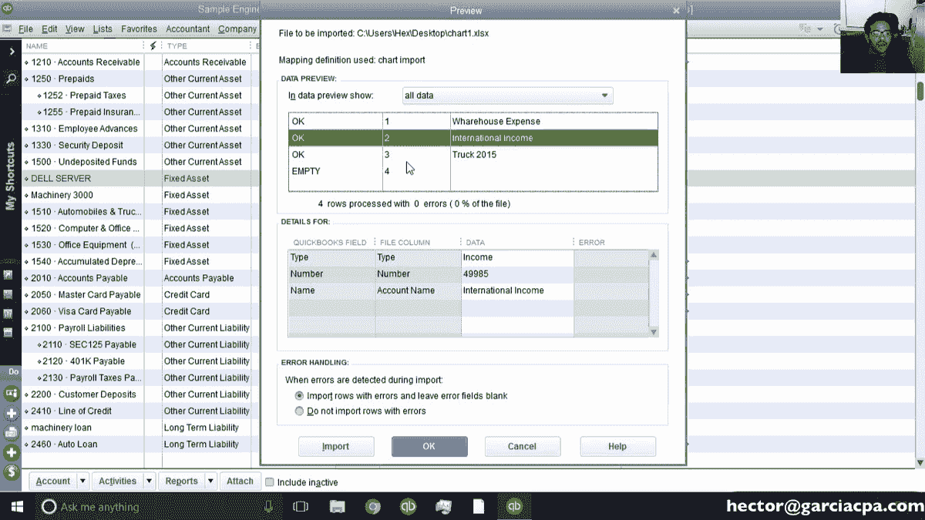Image resolution: width=925 pixels, height=520 pixels.
Task: Select 'Import rows with errors and leave error fields blank'
Action: point(300,395)
